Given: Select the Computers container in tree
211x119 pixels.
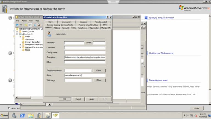Looking at the screenshot, I should pos(30,39).
